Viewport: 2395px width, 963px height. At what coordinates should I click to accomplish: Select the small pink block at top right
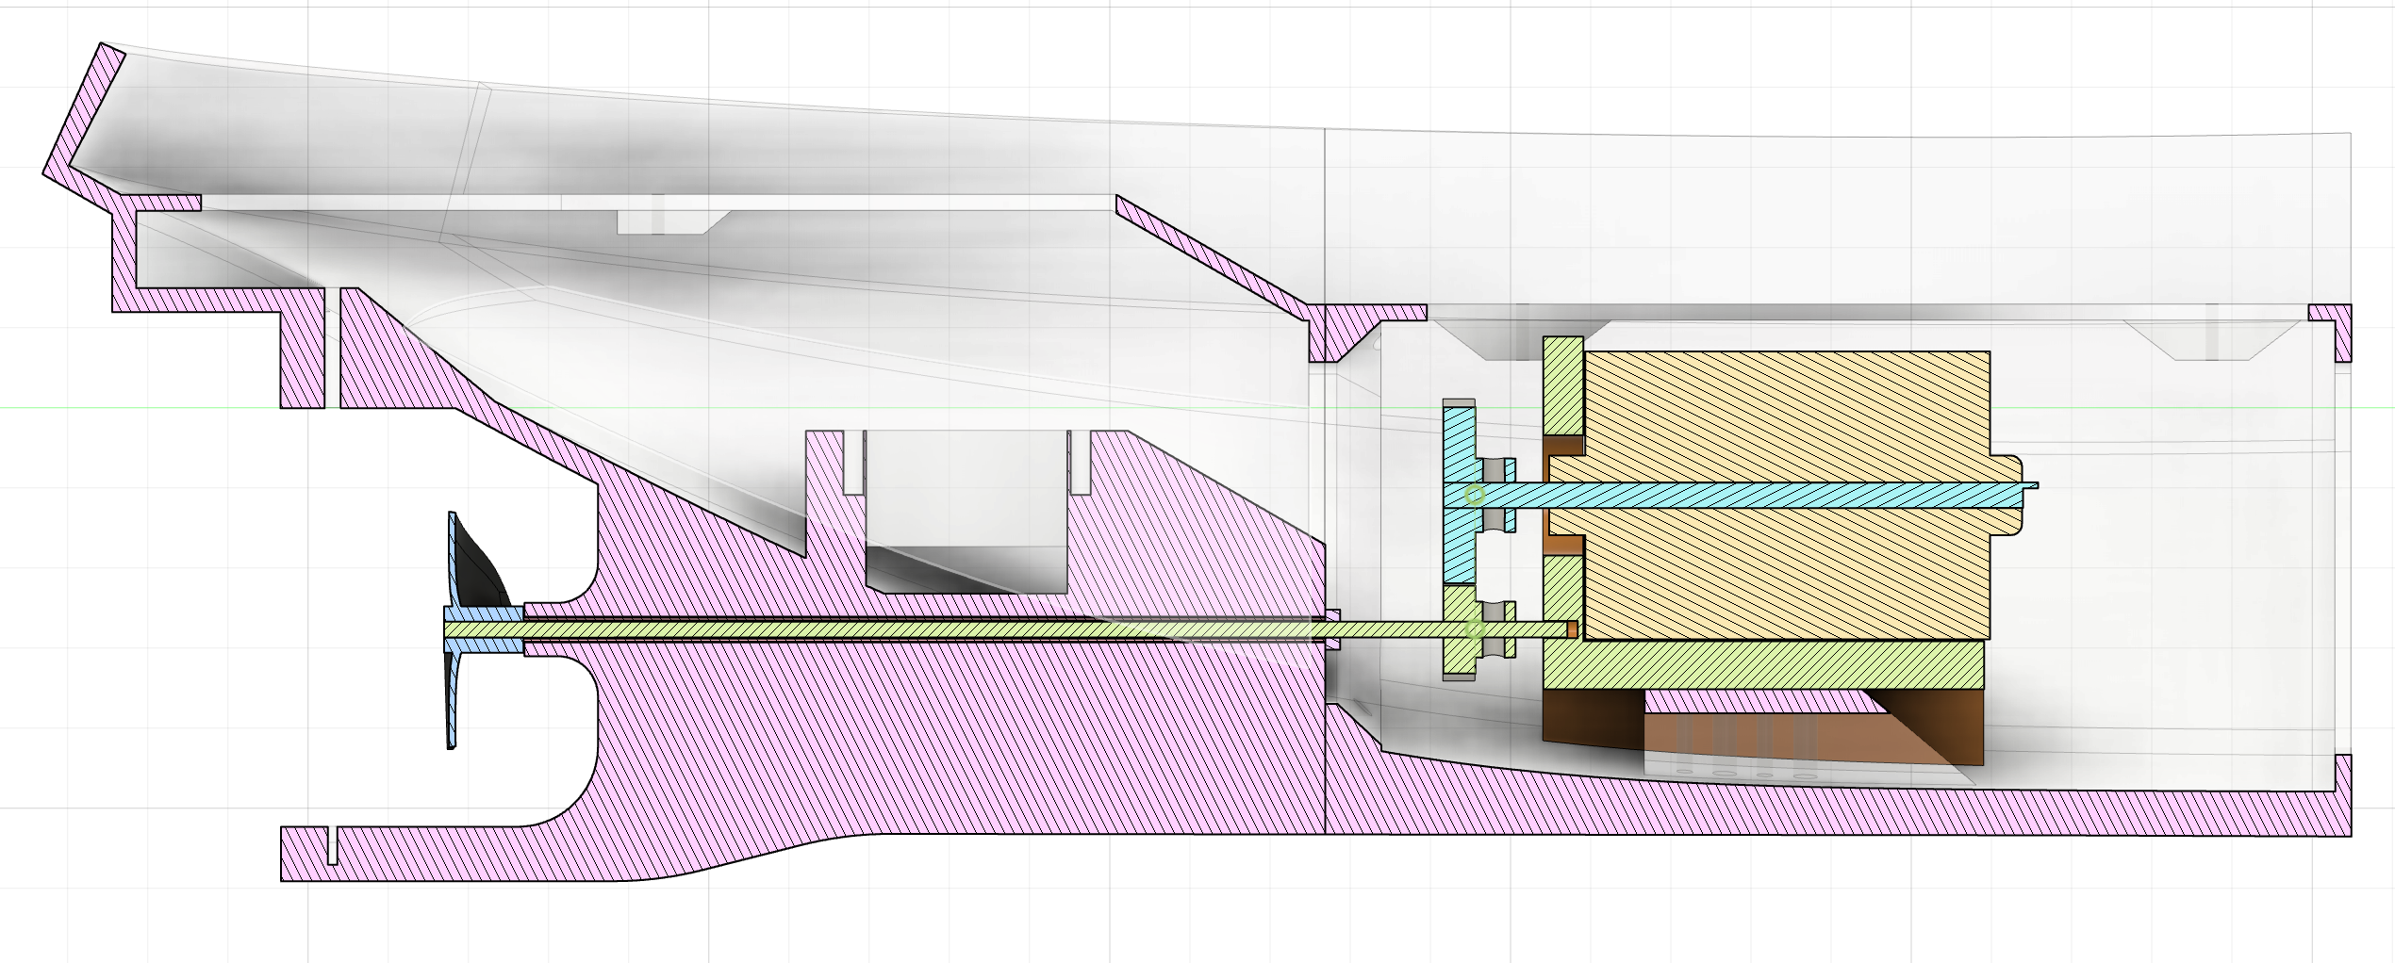coord(2329,332)
